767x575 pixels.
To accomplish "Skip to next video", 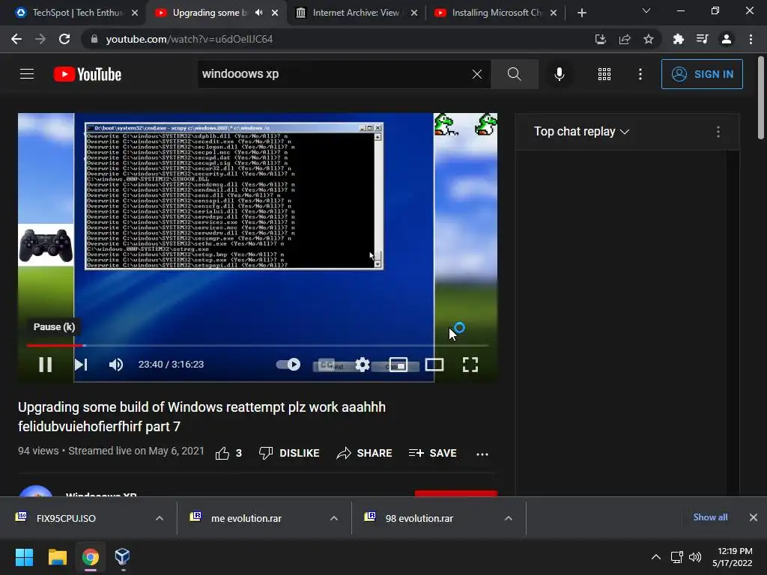I will coord(81,365).
